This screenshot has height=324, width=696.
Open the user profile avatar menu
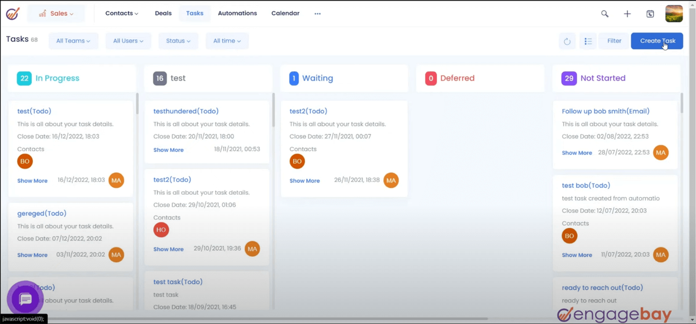pos(674,13)
